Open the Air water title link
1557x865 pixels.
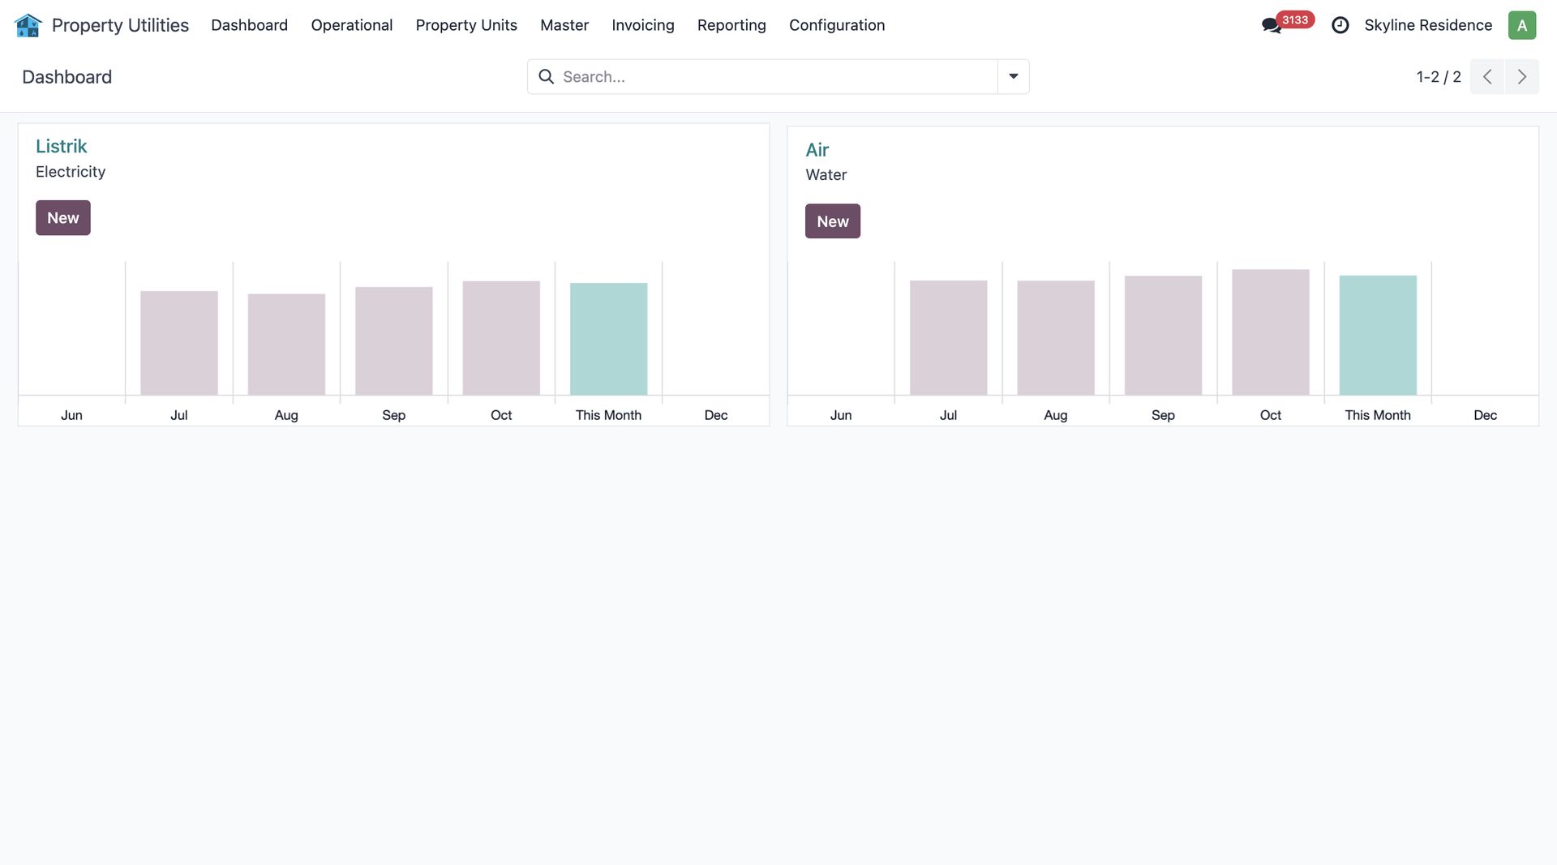tap(817, 150)
